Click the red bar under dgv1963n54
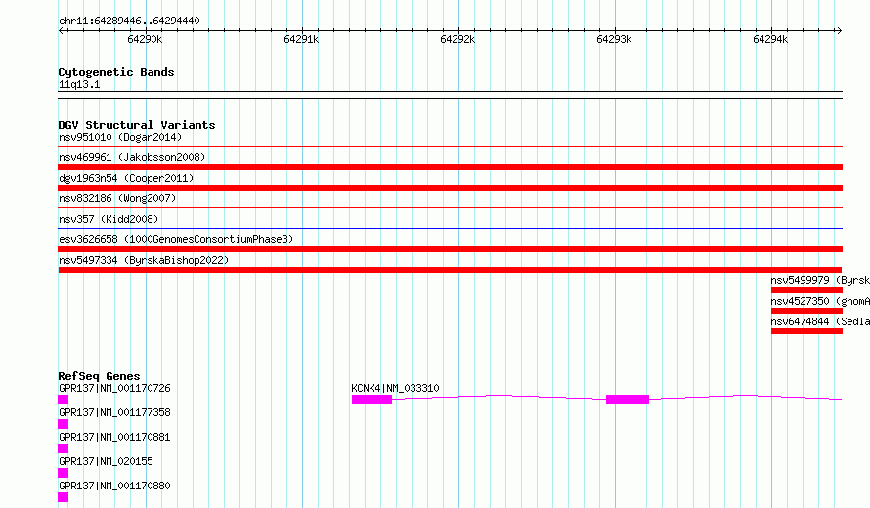870x508 pixels. [x=450, y=188]
